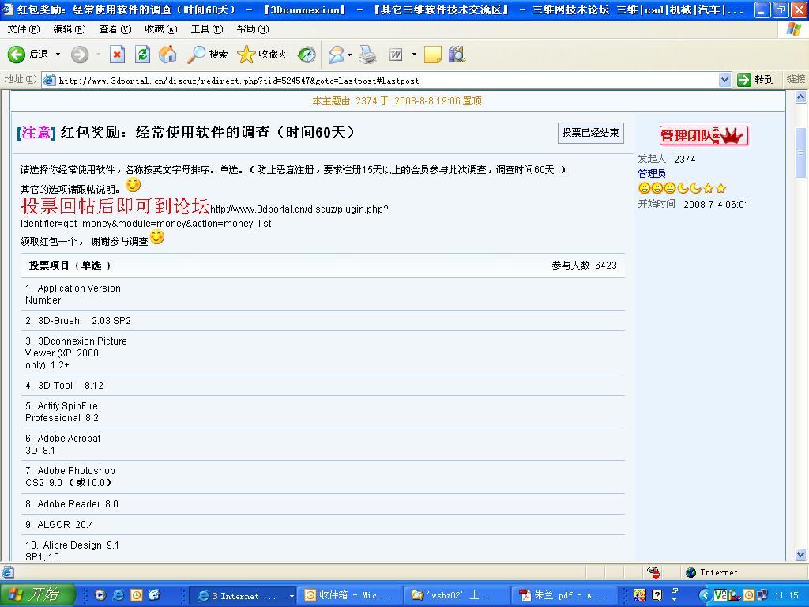Screen dimensions: 809x607
Task: Launch Outlook from quick launch
Action: click(x=136, y=595)
